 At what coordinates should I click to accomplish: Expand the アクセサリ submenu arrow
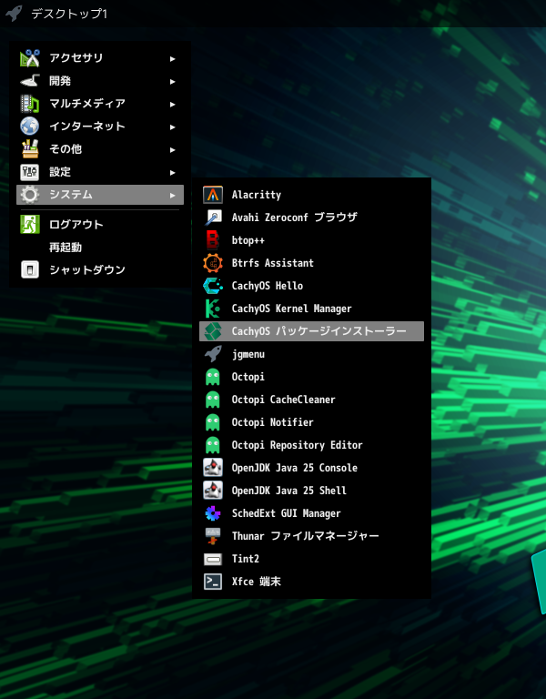[x=173, y=58]
